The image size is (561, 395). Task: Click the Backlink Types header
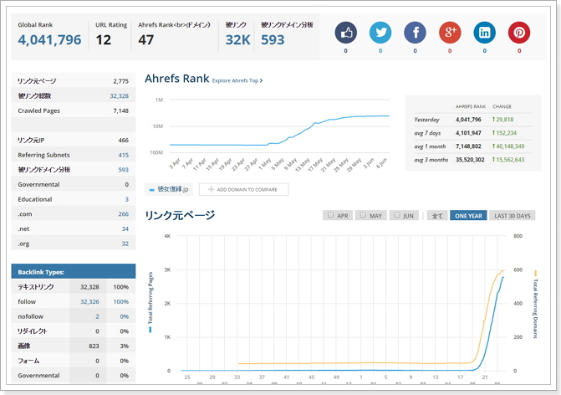(x=74, y=272)
